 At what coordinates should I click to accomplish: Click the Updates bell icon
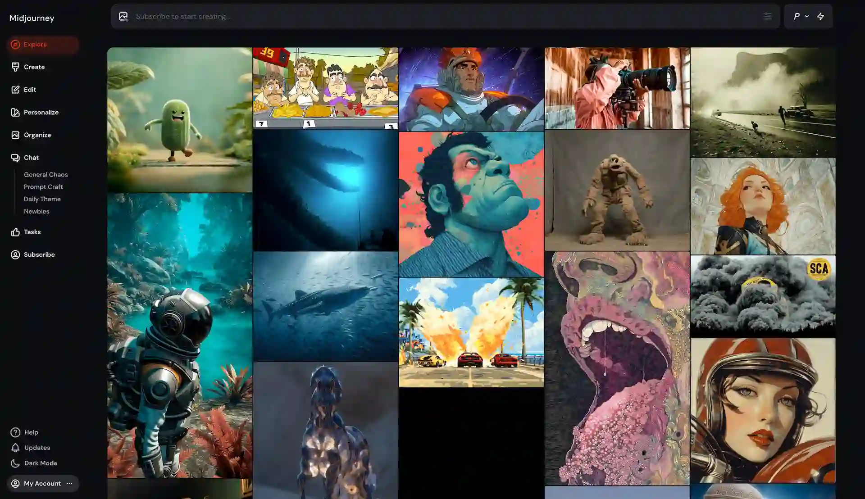click(x=15, y=448)
